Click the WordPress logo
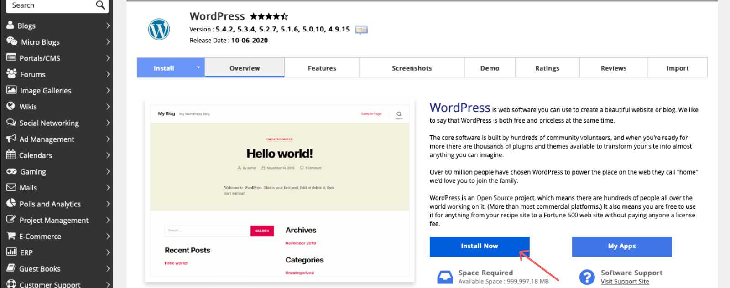This screenshot has height=288, width=730. [x=159, y=29]
